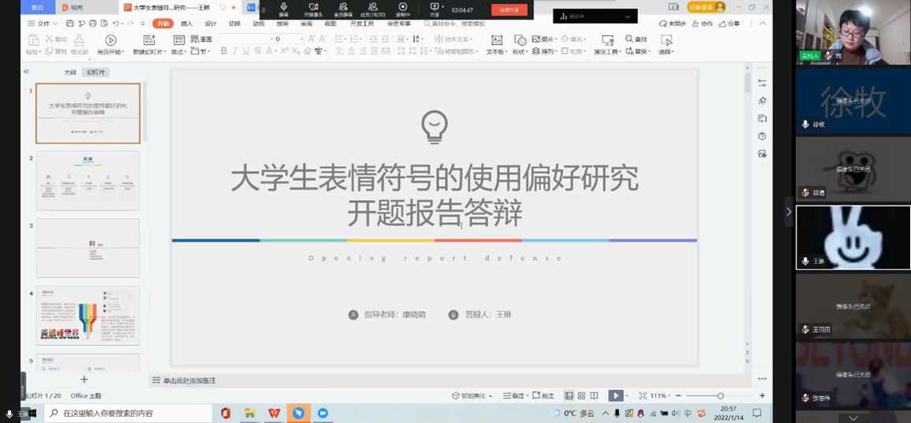Open the 设计 (Design) ribbon tab

click(x=211, y=24)
